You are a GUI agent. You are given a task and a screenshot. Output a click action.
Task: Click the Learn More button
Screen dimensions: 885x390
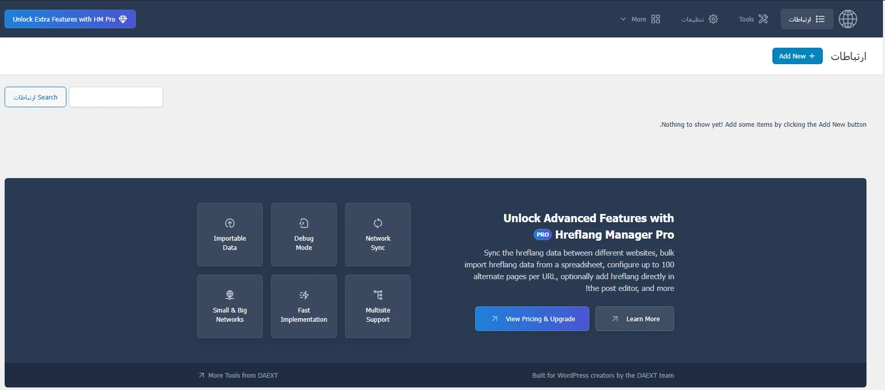635,319
